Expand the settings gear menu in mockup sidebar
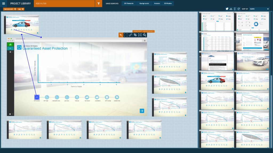 point(10,114)
